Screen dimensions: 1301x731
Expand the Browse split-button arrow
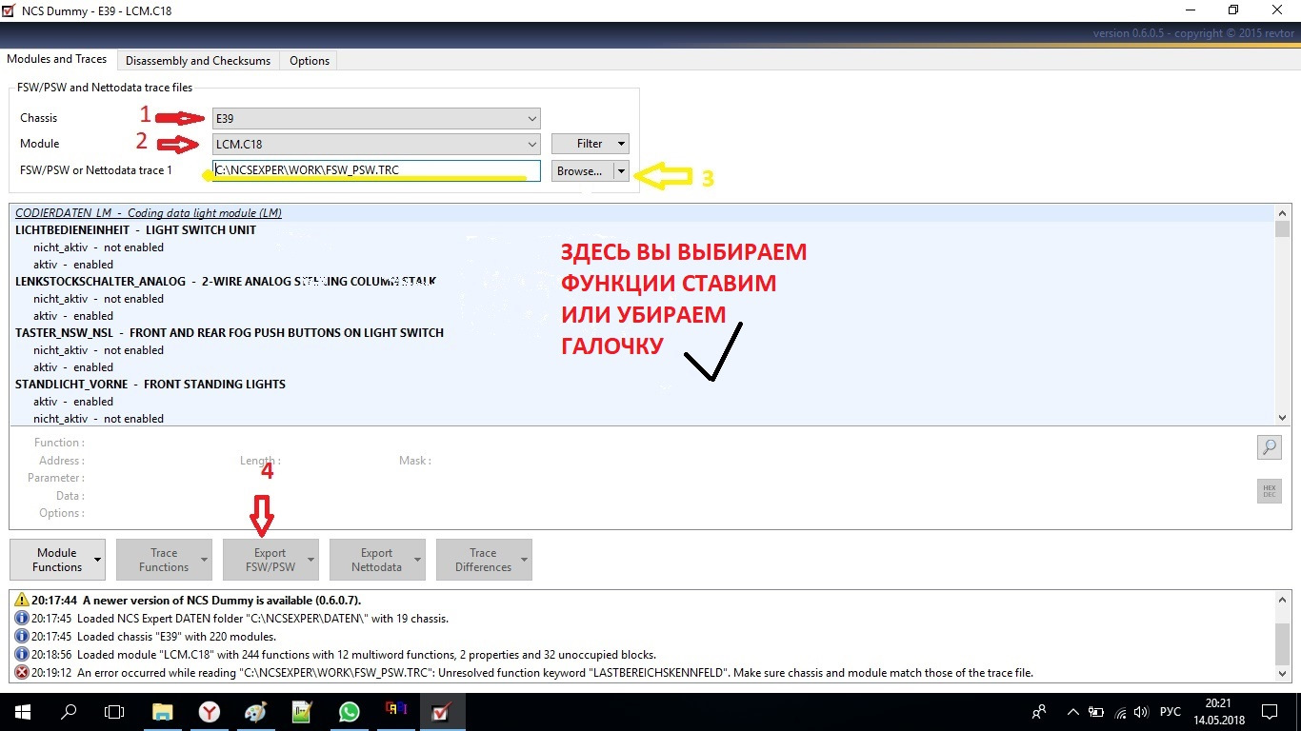621,171
